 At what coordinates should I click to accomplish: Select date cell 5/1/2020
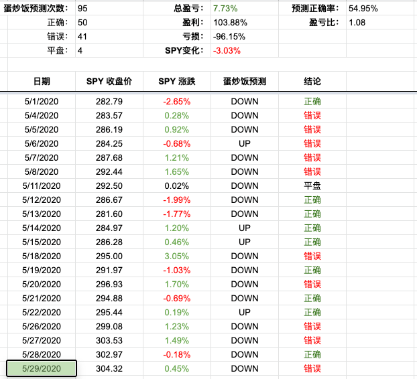coord(42,102)
